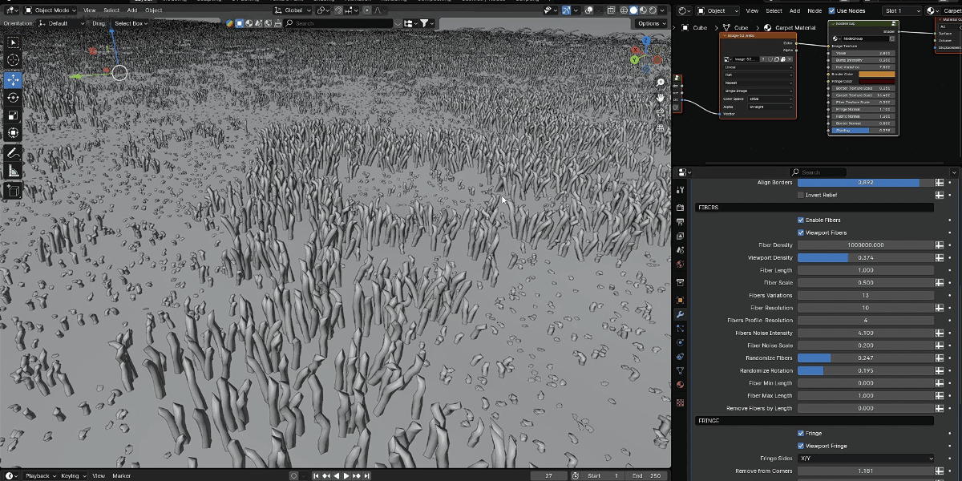Open the Modifiers wrench tab in Properties
Viewport: 962px width, 481px height.
pyautogui.click(x=681, y=314)
